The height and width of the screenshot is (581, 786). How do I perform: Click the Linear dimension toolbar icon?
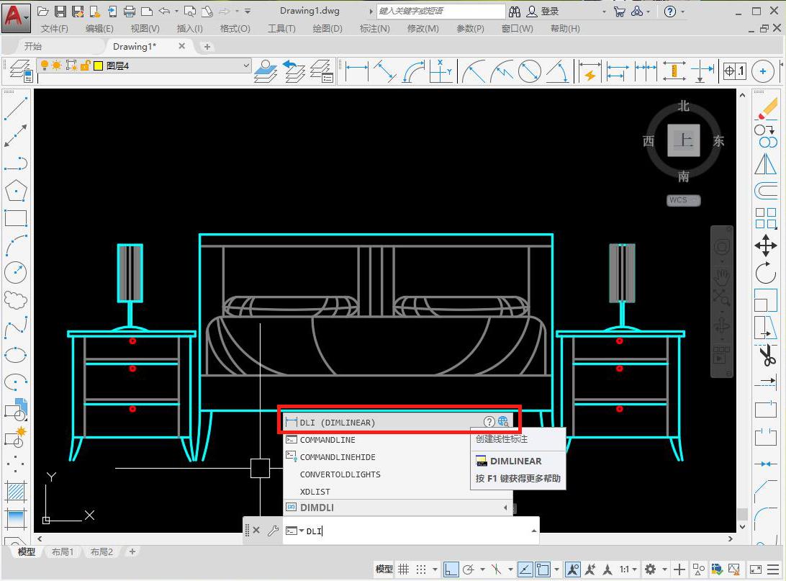coord(356,71)
